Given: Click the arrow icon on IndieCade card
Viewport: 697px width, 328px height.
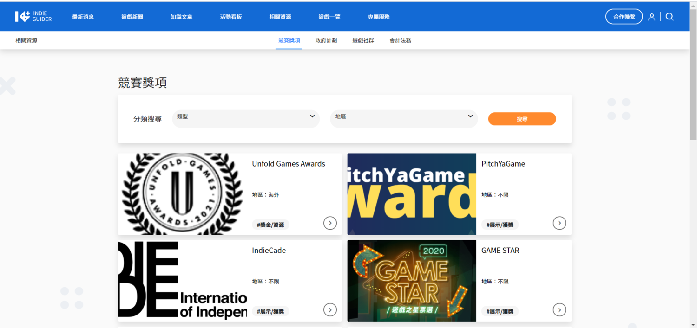Looking at the screenshot, I should coord(330,310).
